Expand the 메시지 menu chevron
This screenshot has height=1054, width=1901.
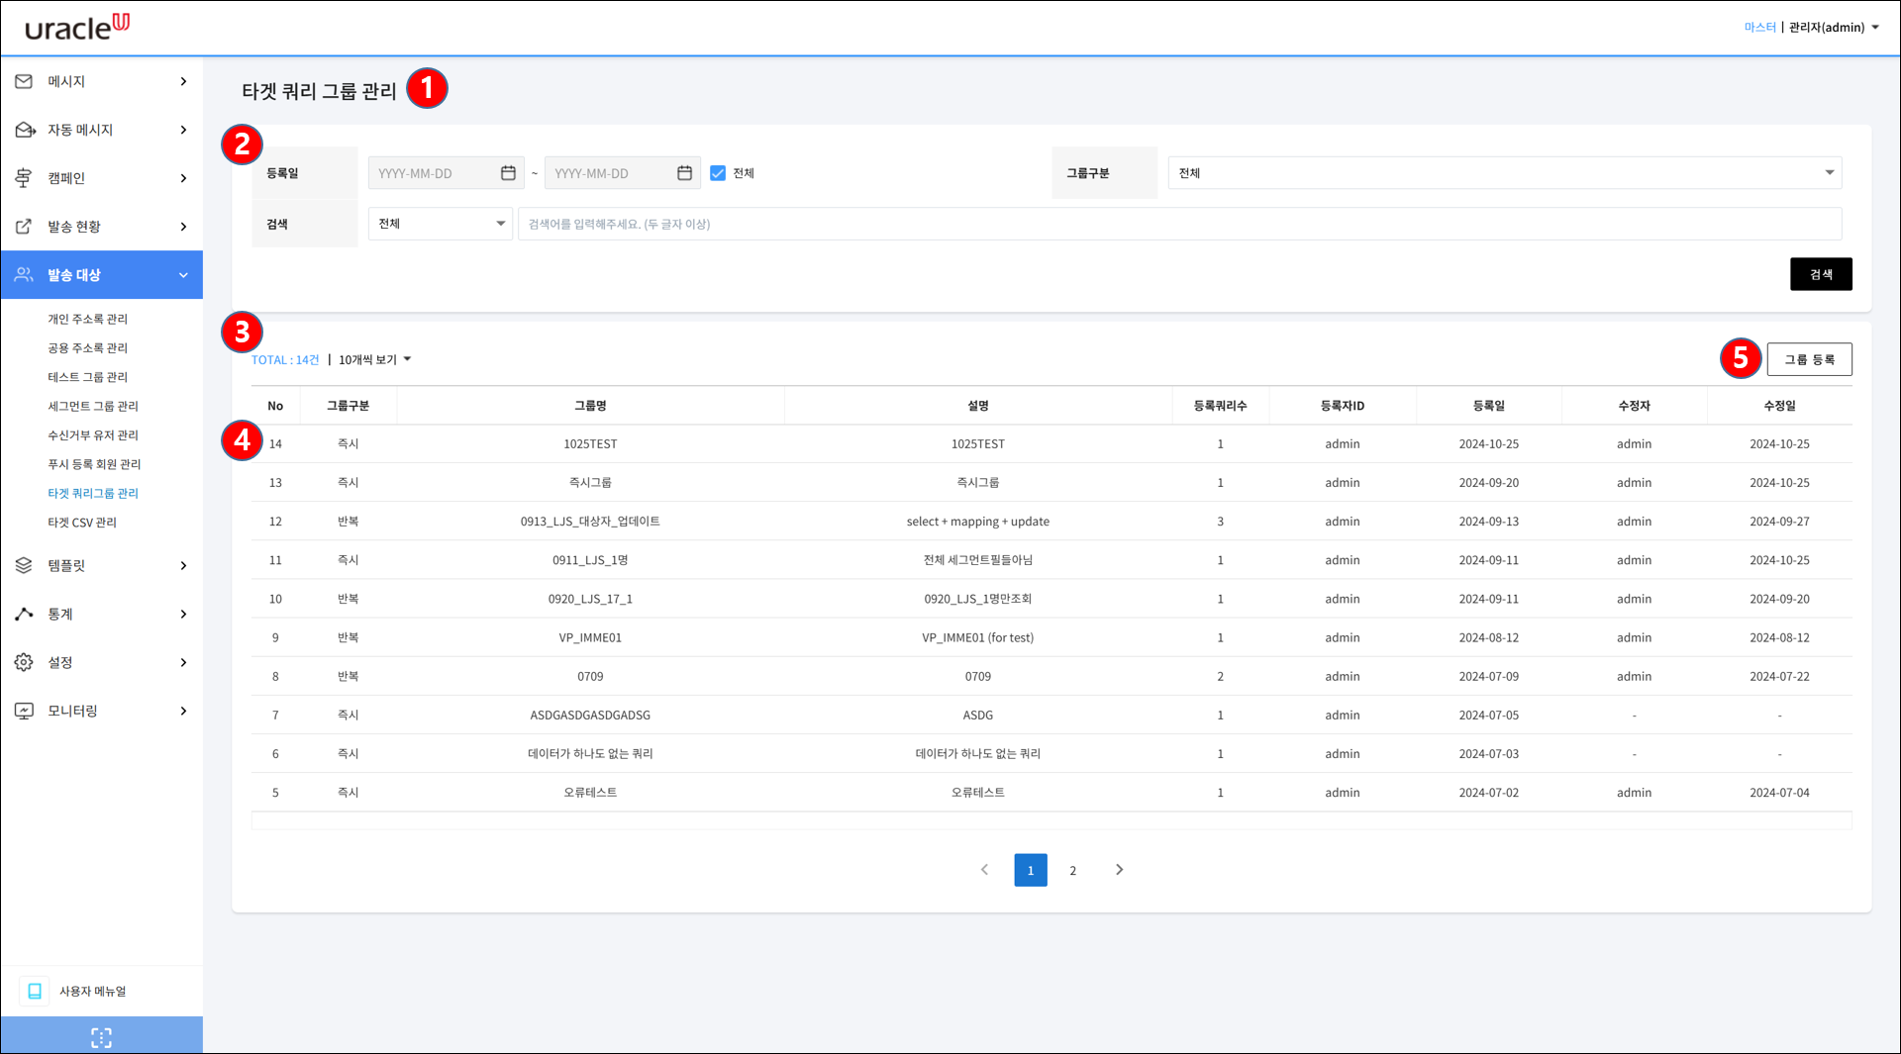click(x=183, y=81)
